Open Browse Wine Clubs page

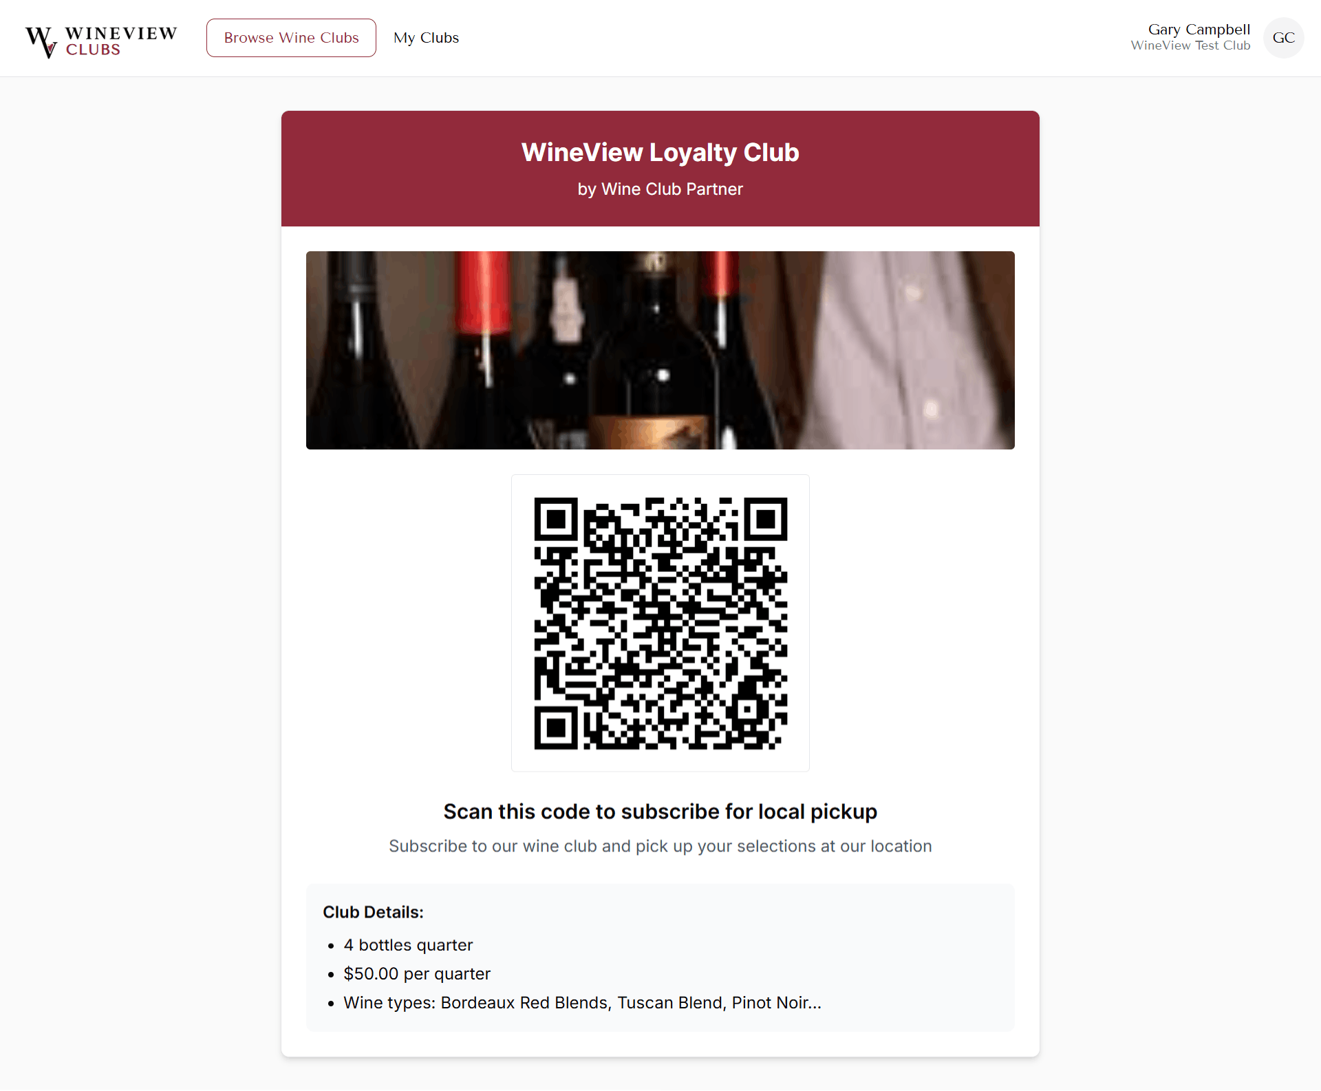(x=291, y=38)
